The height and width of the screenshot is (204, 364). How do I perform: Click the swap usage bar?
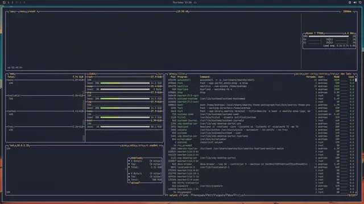125,90
